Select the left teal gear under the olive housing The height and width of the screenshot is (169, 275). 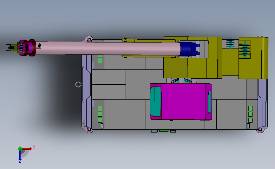click(175, 81)
